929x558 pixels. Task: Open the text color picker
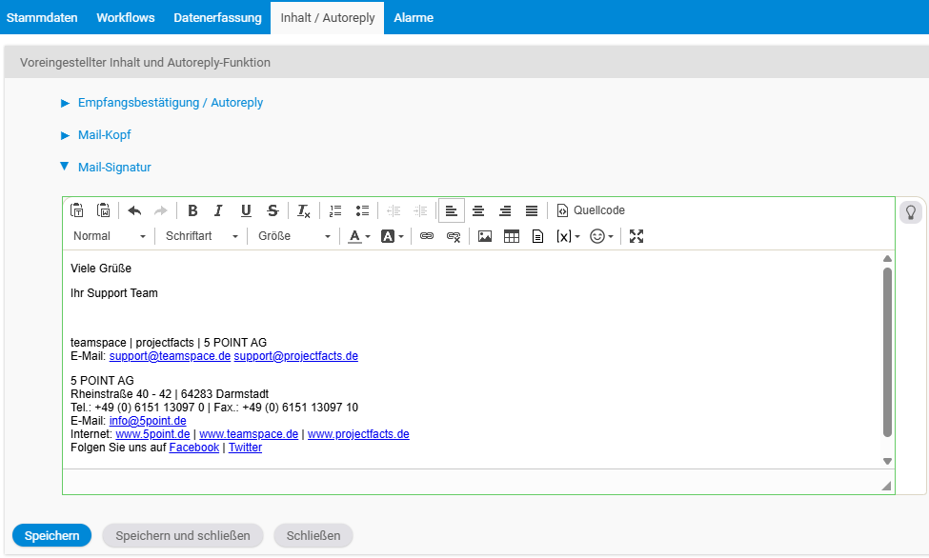pos(359,236)
